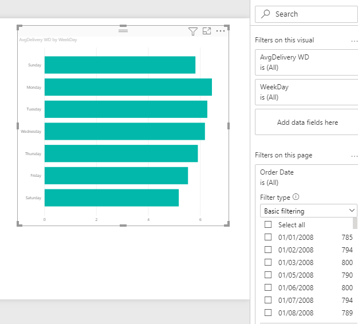
Task: Click the chart title AvgDelivery WD by WeekDay
Action: pyautogui.click(x=48, y=39)
